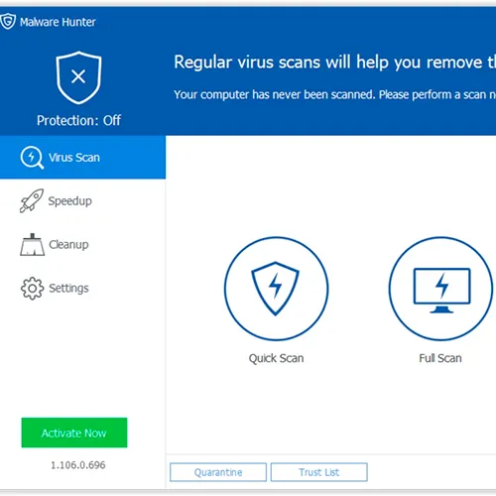Click 'Your computer has never been scanned' message
This screenshot has height=496, width=496.
click(x=334, y=94)
